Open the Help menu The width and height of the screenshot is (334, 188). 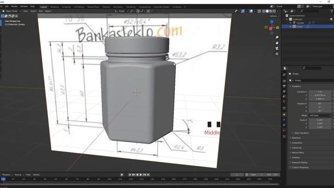click(32, 7)
